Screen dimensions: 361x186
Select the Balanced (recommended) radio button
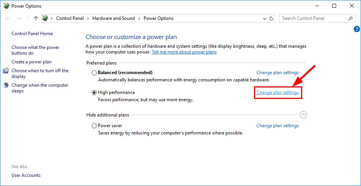click(x=94, y=73)
